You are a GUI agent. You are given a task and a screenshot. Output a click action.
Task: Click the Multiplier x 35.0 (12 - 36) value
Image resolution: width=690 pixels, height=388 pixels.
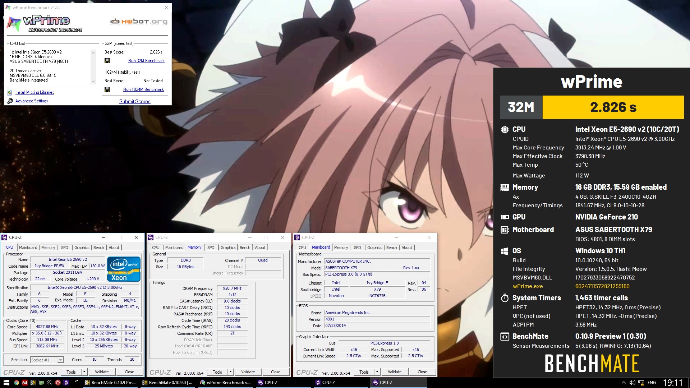tap(47, 333)
